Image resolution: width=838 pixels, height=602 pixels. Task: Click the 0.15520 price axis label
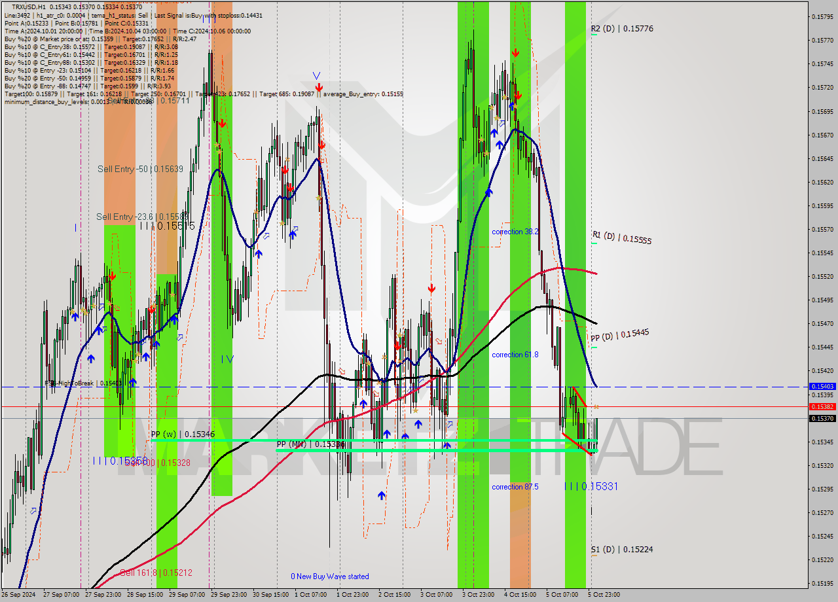(x=822, y=276)
